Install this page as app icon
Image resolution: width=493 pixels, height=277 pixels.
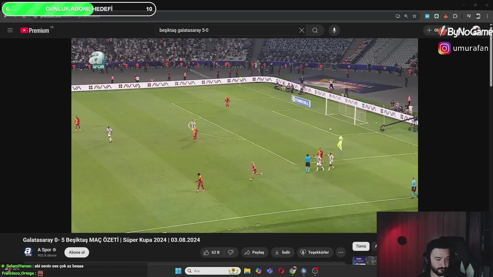[x=398, y=16]
